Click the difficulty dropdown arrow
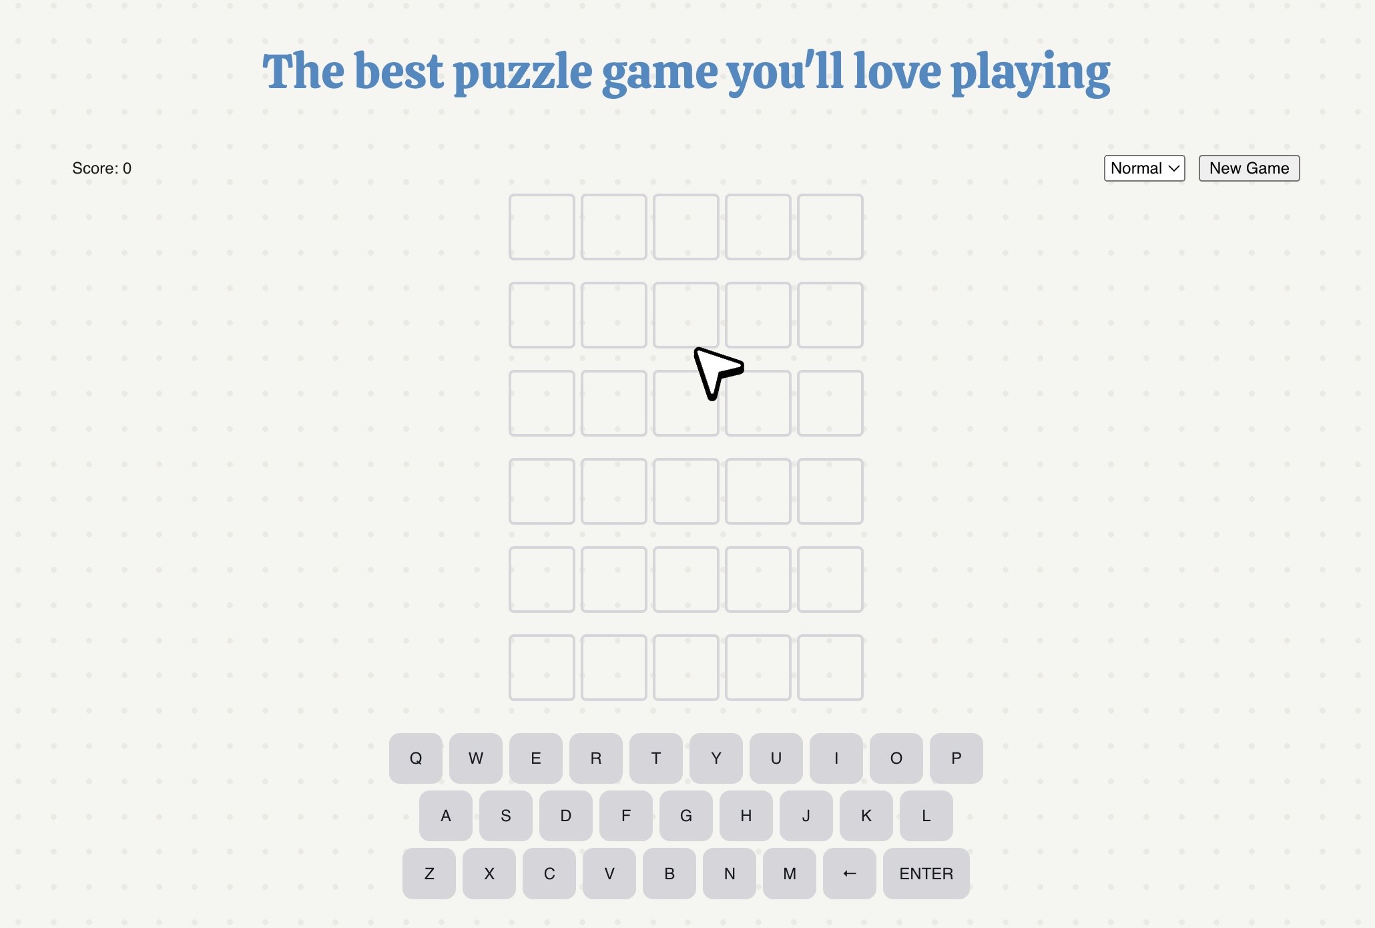 (1173, 168)
